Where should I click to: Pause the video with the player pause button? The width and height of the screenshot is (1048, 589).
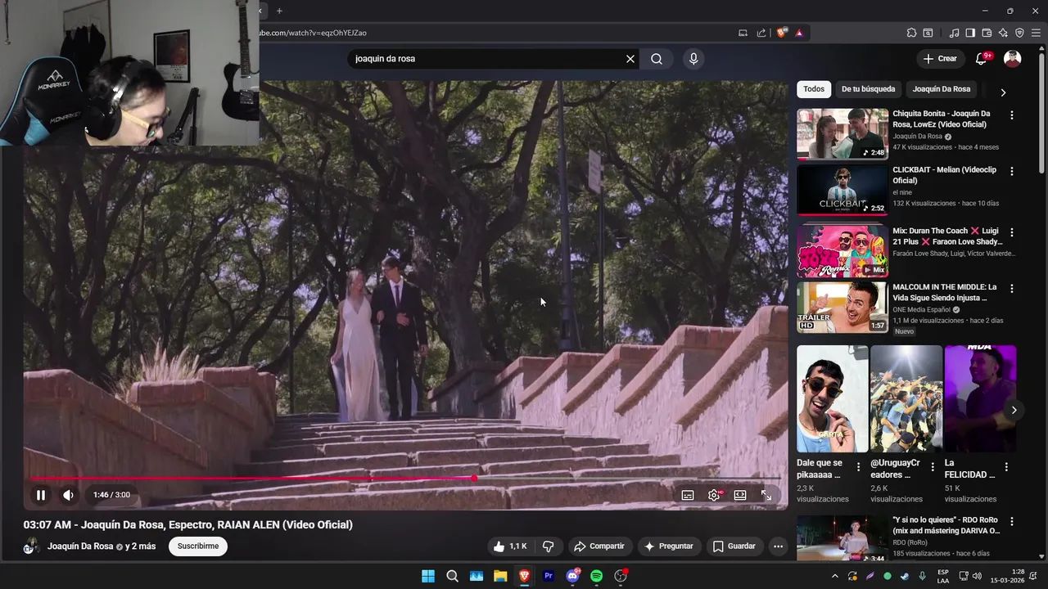(40, 495)
